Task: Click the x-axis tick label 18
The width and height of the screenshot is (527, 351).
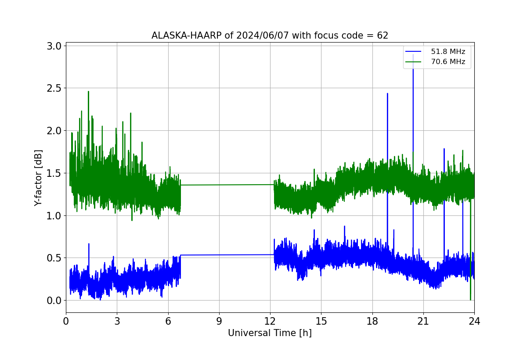Action: [372, 321]
